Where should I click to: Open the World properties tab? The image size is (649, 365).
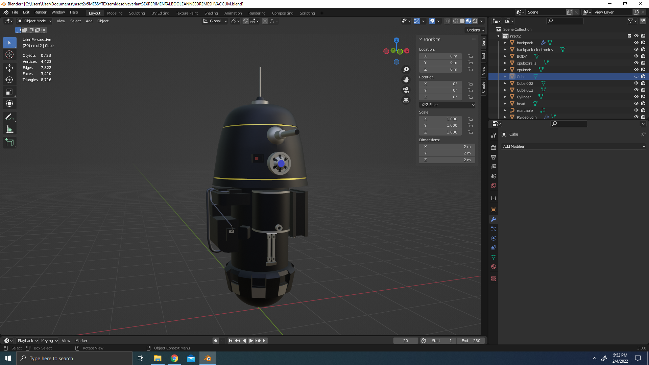[494, 186]
